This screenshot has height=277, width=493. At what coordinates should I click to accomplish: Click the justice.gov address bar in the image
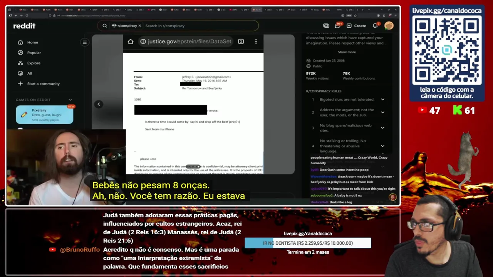[186, 42]
